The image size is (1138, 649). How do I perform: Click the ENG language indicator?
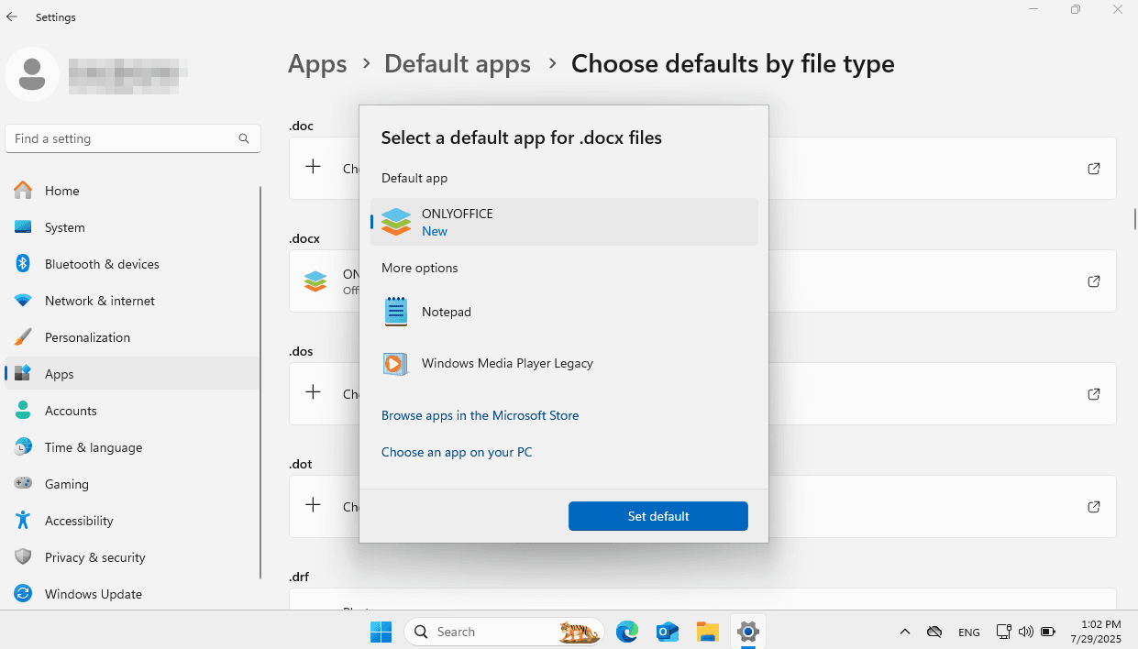point(969,632)
